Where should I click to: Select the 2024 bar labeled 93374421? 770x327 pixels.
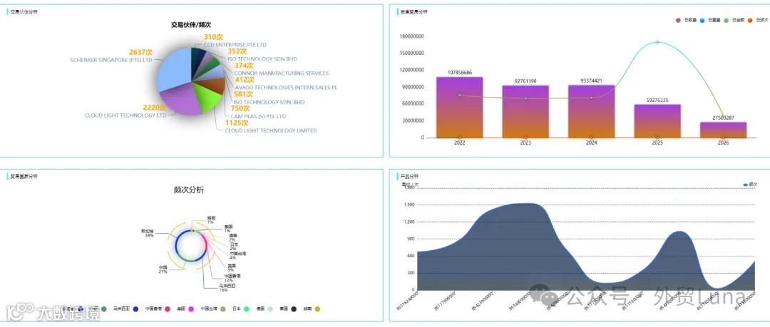pyautogui.click(x=591, y=111)
